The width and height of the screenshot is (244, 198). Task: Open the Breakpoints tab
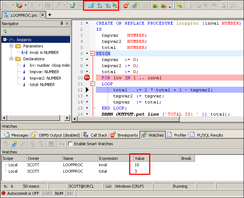pos(124,135)
